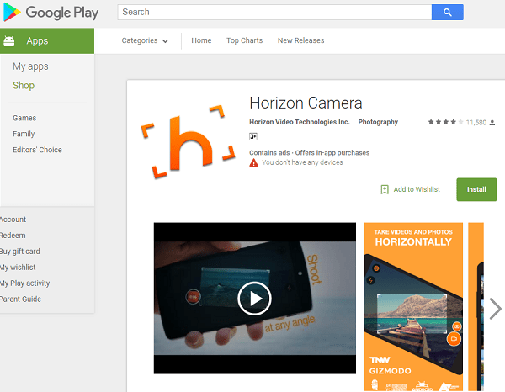This screenshot has width=505, height=392.
Task: Open My apps in sidebar
Action: point(30,66)
